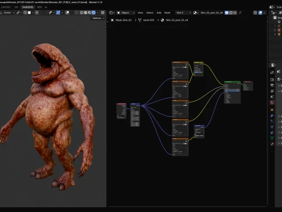The height and width of the screenshot is (212, 282).
Task: Click the fake user shield icon
Action: point(227,13)
